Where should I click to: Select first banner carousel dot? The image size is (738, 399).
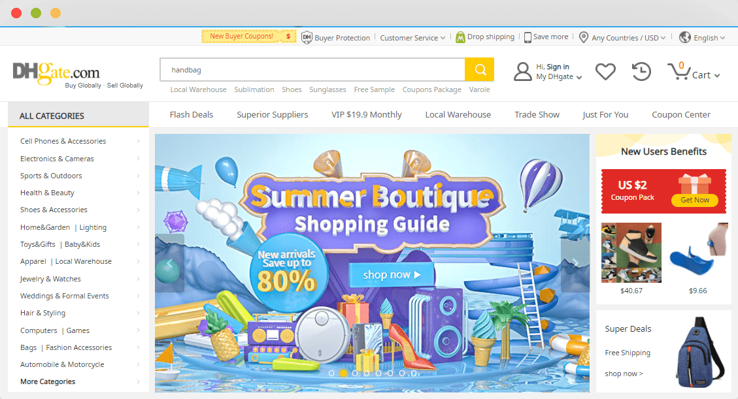coord(331,373)
